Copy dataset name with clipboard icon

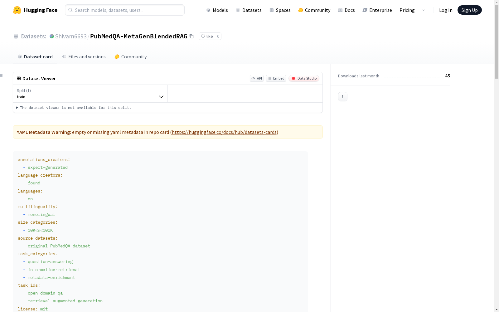pos(191,36)
